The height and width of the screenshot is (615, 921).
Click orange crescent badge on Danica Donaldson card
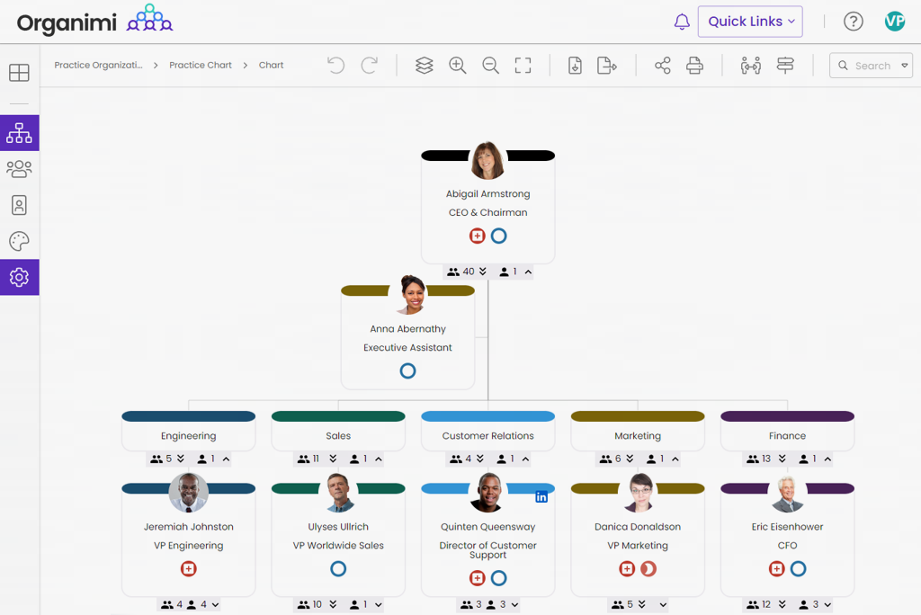648,568
